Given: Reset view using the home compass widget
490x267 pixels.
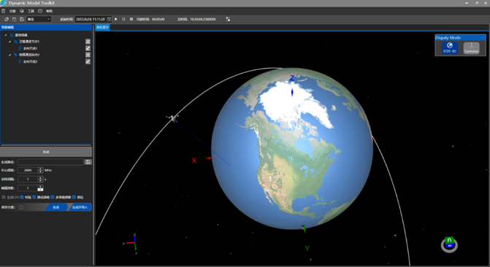Looking at the screenshot, I should pos(449,244).
